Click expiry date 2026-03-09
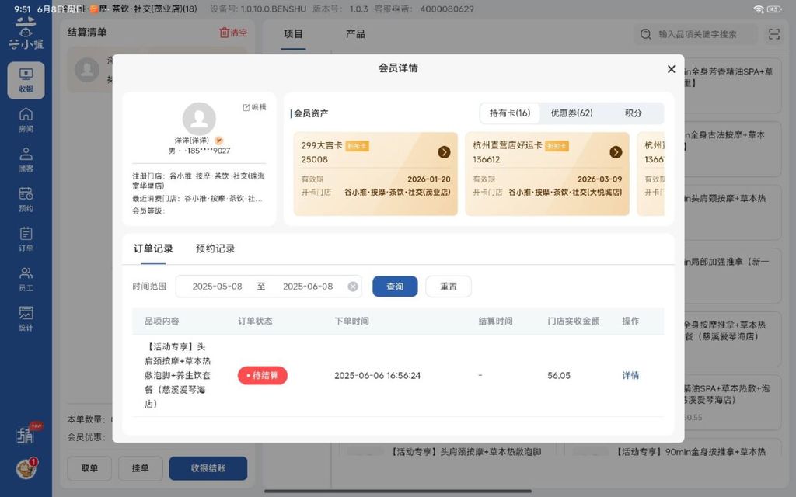This screenshot has height=497, width=796. 599,179
